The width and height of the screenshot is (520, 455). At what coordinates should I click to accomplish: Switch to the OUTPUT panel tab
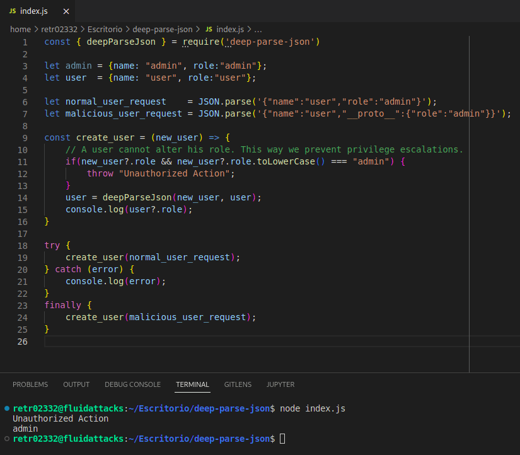click(x=76, y=384)
